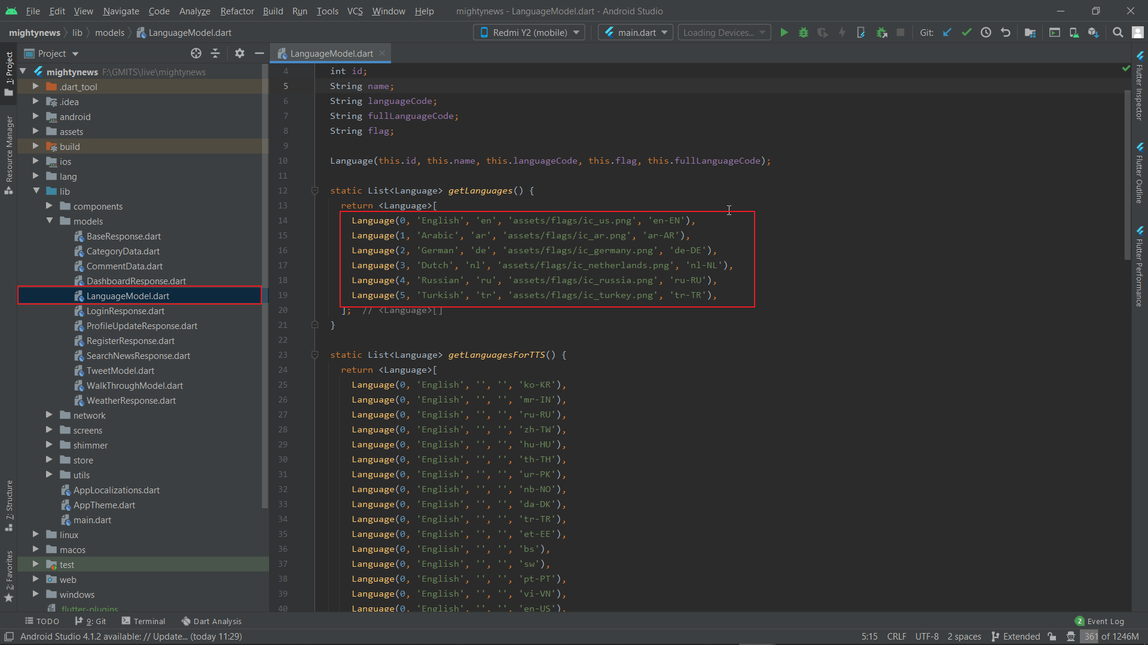Commit changes with the green checkmark icon

pyautogui.click(x=966, y=33)
